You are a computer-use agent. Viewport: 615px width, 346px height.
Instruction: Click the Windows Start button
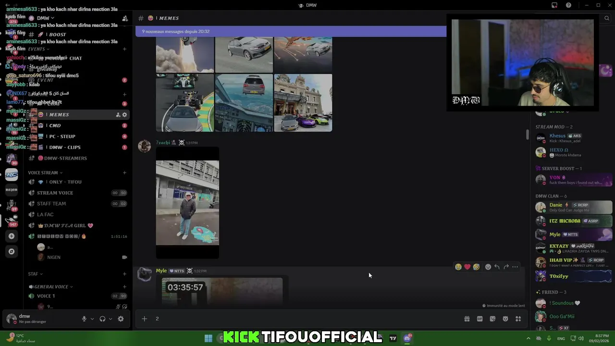(x=208, y=338)
